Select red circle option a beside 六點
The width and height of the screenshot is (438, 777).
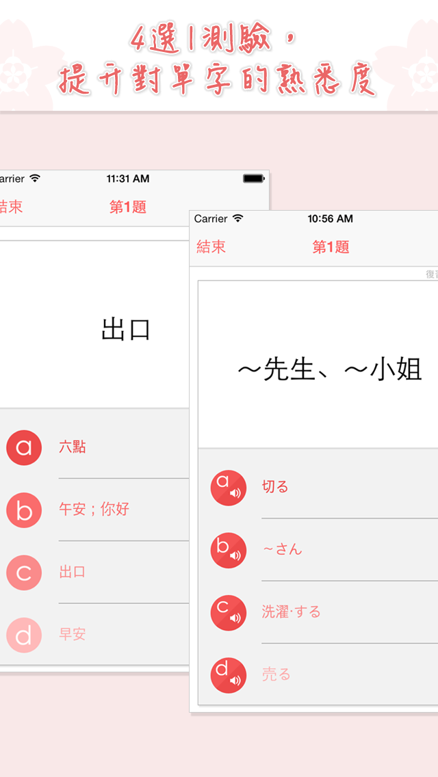24,447
